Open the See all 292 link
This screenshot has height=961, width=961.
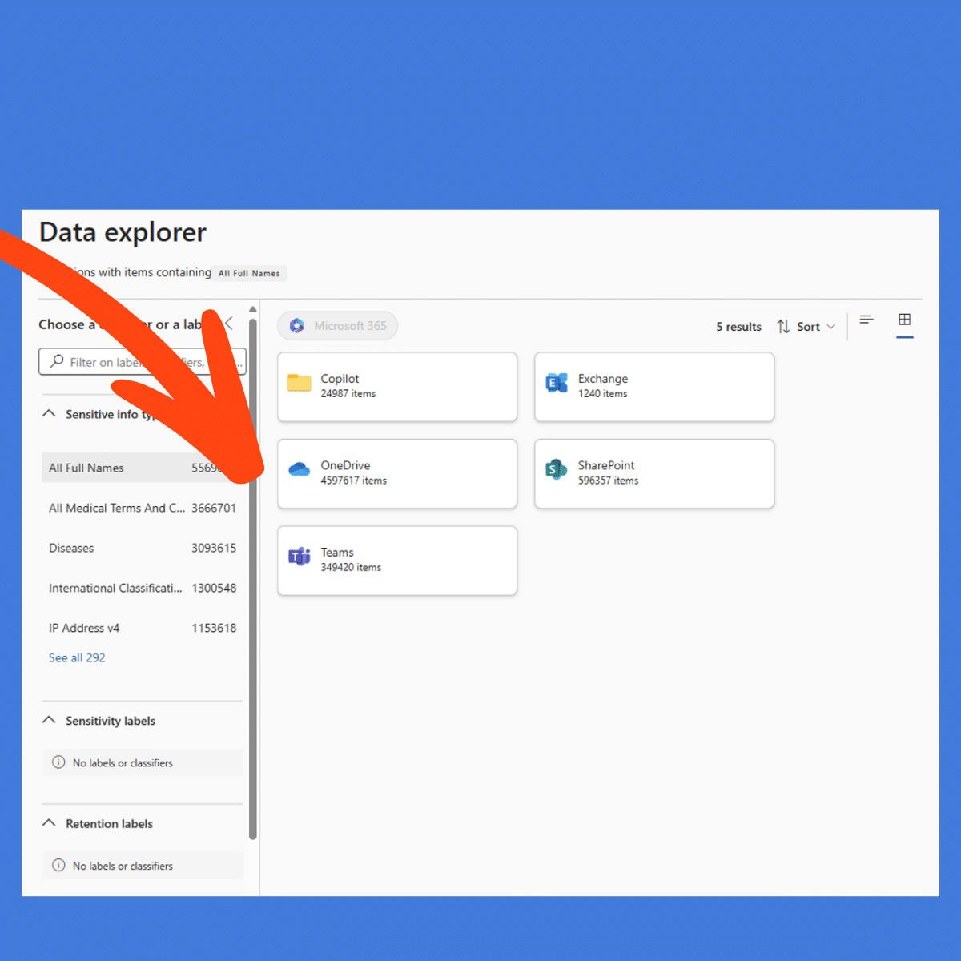pos(77,657)
